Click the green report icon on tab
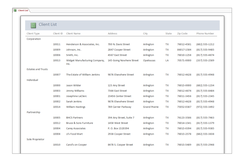The height and width of the screenshot is (159, 236). tap(15, 10)
